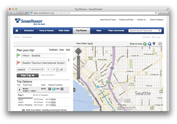
Task: Open the iCloud tabs button
Action: point(20,13)
